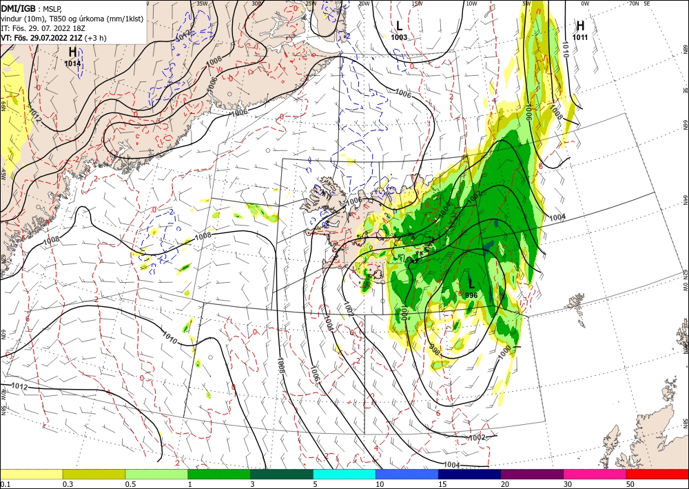Click the 15W longitude label
Screen dimensions: 689x489
[418, 3]
